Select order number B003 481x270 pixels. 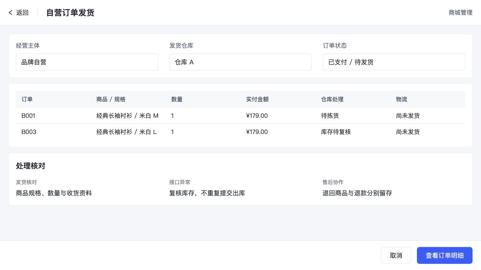[x=29, y=132]
